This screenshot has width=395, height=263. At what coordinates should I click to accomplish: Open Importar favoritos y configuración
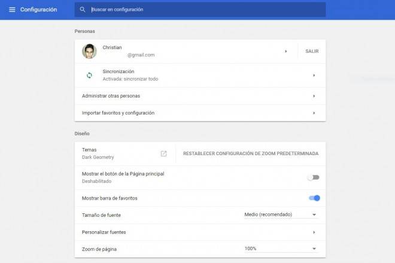[x=200, y=113]
